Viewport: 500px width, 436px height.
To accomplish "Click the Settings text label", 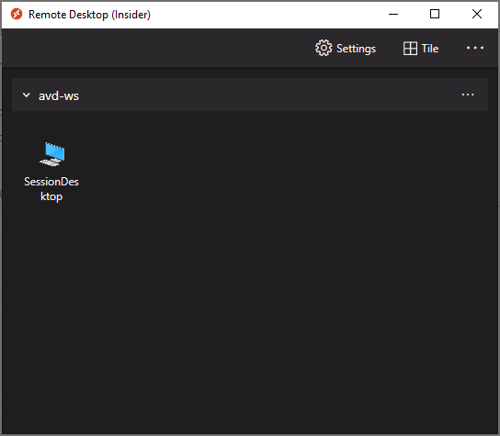I will [x=357, y=49].
